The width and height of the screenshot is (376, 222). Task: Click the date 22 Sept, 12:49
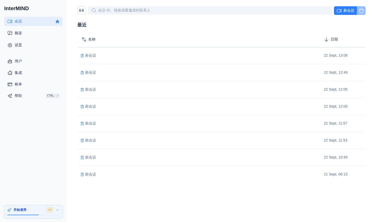336,73
